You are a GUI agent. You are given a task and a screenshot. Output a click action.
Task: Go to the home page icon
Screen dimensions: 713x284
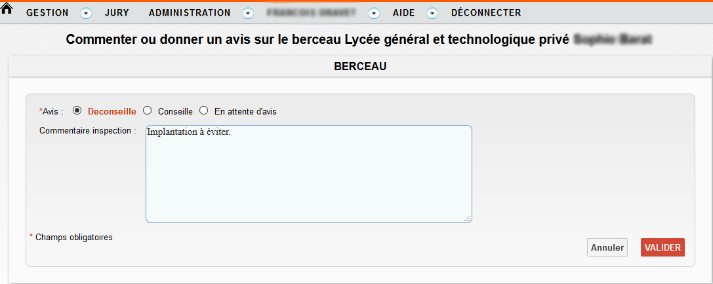click(x=8, y=10)
